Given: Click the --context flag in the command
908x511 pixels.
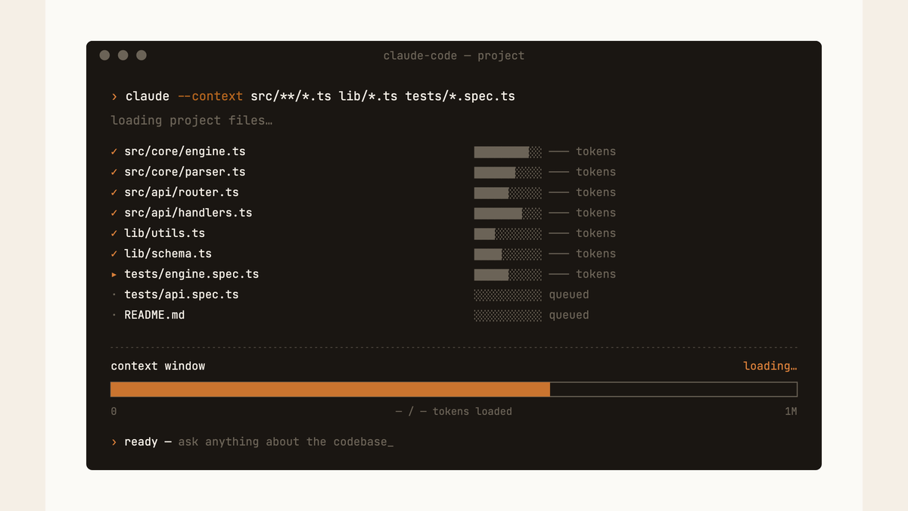Looking at the screenshot, I should pos(210,96).
